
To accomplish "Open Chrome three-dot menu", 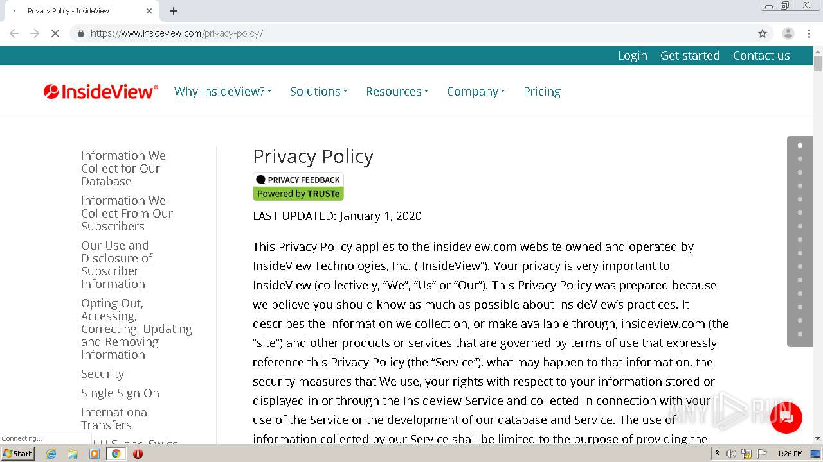I will 809,33.
